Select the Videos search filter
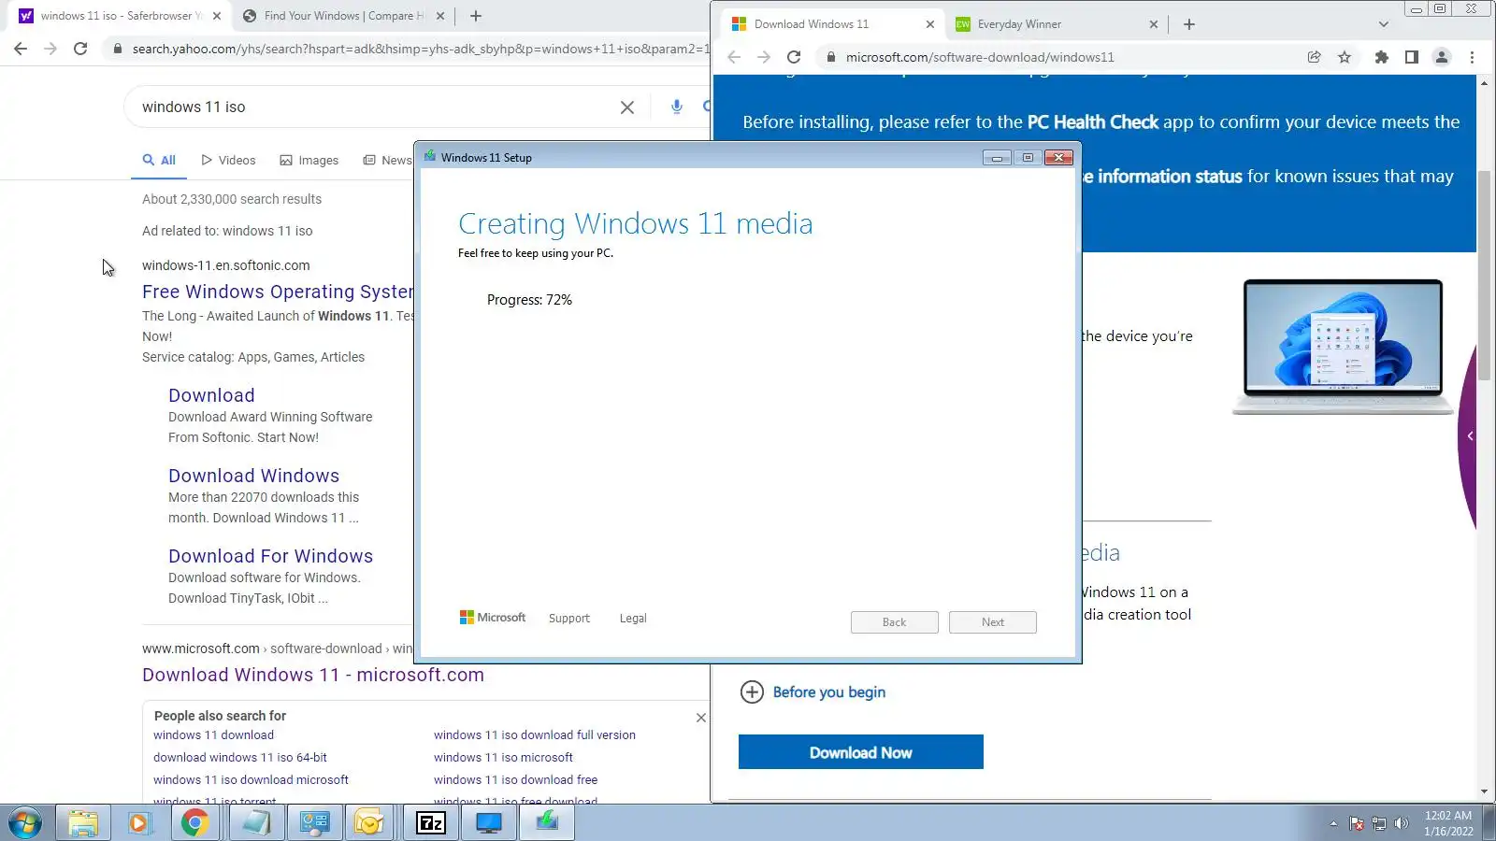Viewport: 1496px width, 841px height. (x=229, y=161)
